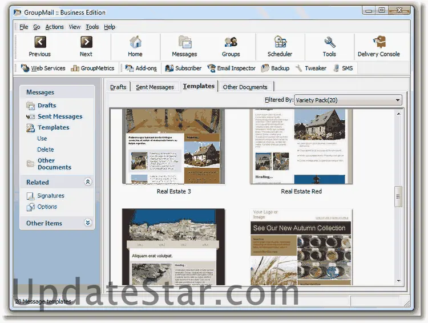Open the Filtered By Variety Pack dropdown
This screenshot has height=323, width=428.
[348, 100]
